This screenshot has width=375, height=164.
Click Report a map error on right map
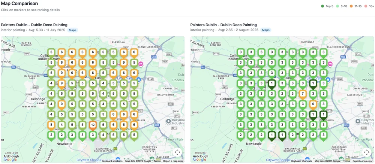[362, 161]
